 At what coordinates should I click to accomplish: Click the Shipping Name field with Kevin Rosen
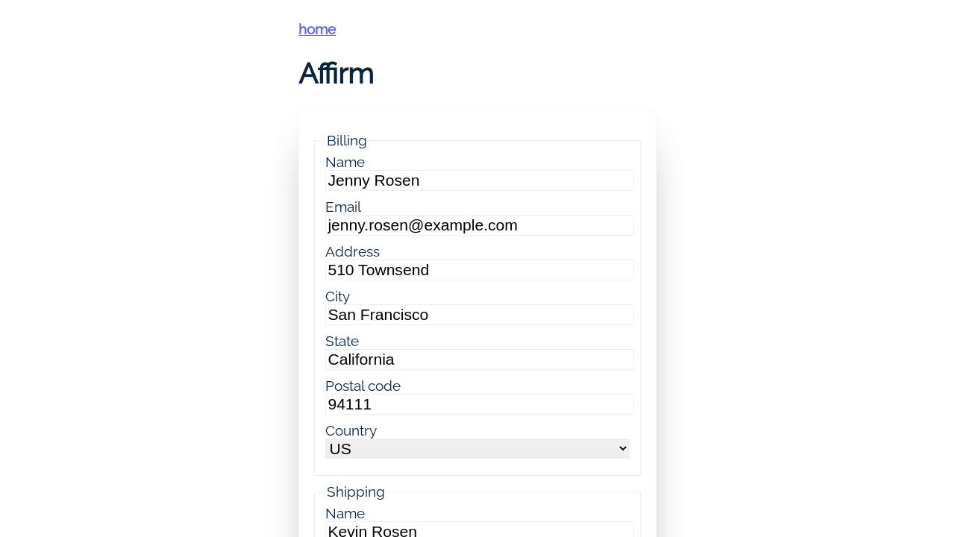tap(479, 530)
